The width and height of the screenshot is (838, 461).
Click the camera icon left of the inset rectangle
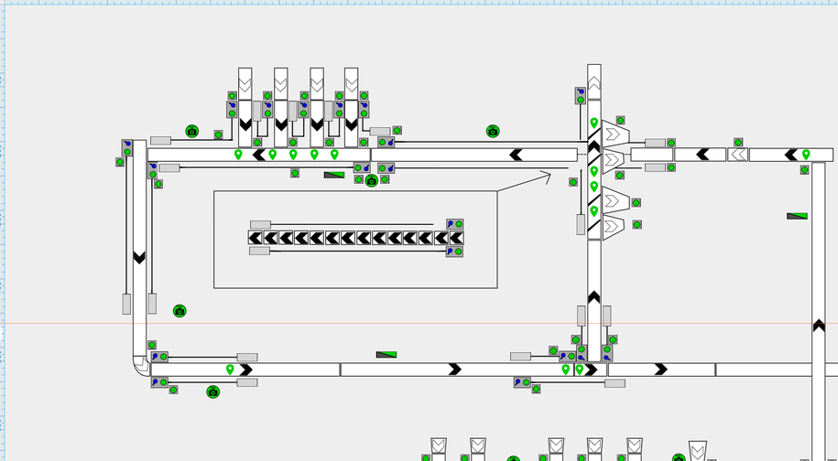180,311
